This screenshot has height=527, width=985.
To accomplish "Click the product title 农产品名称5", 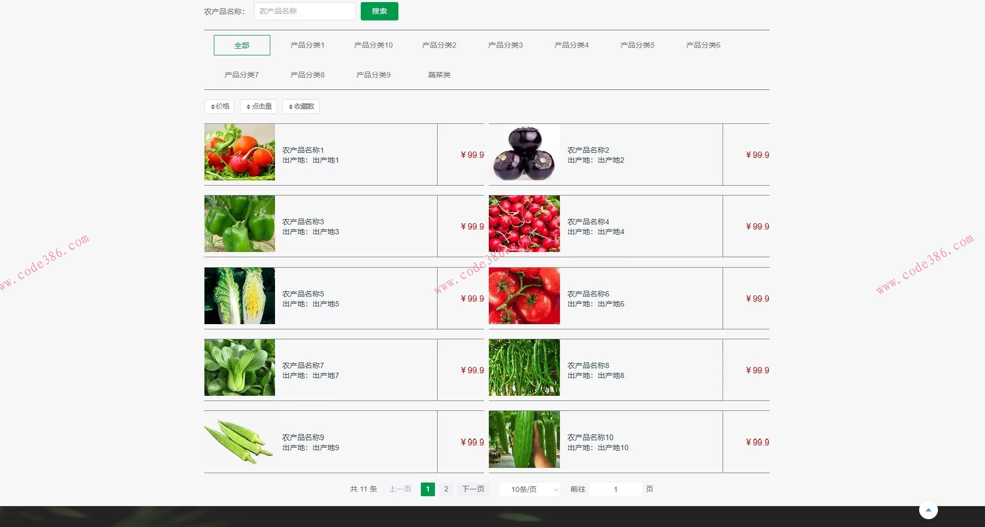I will pos(303,294).
